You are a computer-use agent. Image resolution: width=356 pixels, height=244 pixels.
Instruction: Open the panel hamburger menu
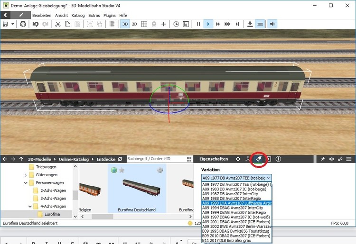(349, 159)
